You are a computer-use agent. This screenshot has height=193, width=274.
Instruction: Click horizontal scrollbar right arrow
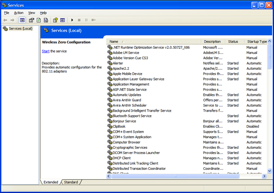pyautogui.click(x=264, y=176)
